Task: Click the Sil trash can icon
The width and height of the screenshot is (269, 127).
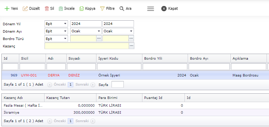Action: (x=47, y=8)
